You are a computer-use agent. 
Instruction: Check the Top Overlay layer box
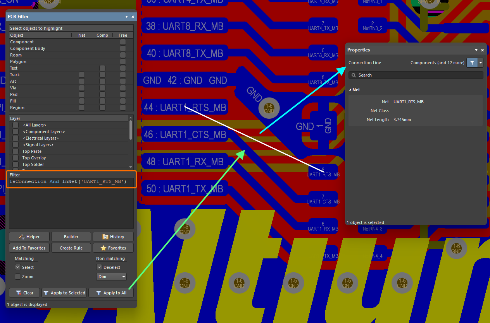pos(16,158)
